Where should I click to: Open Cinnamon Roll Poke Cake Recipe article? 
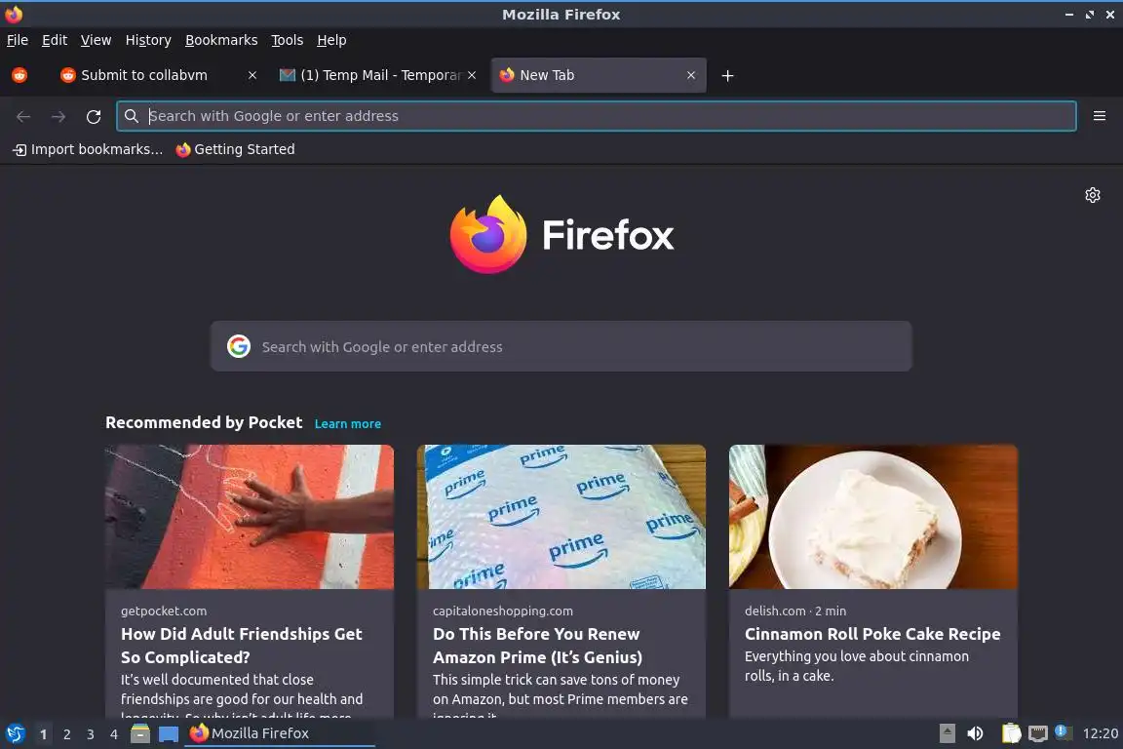pos(872,634)
